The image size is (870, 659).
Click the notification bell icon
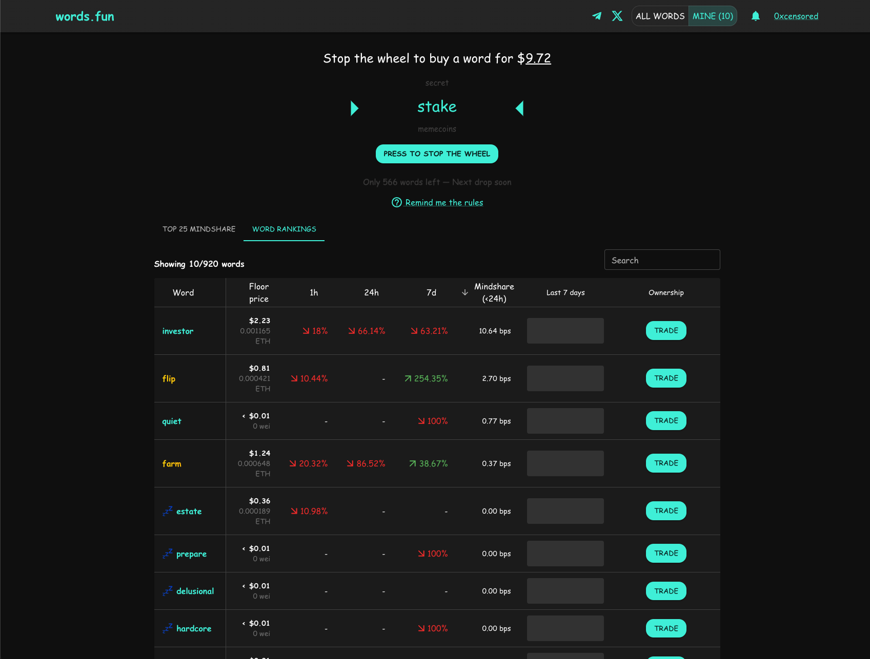(x=755, y=16)
